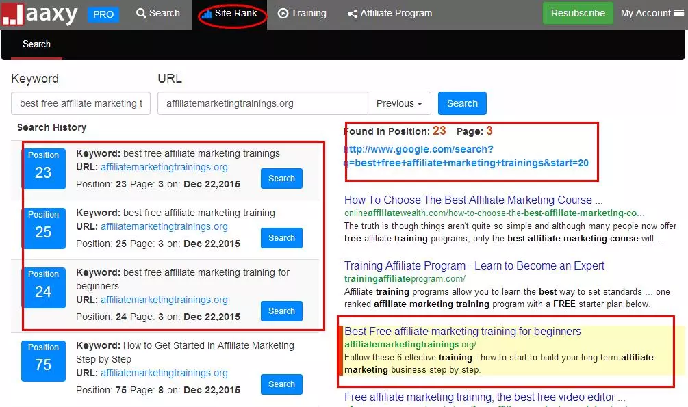
Task: Click Search for 'best free affiliate marketing training' position 25 entry
Action: (281, 238)
